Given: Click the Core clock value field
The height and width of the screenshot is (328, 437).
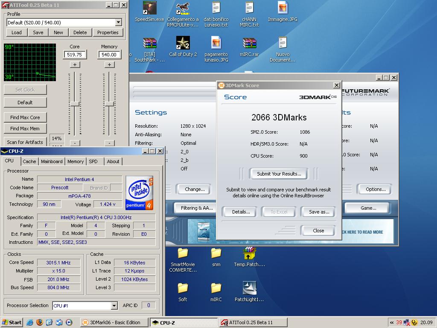Looking at the screenshot, I should [75, 55].
